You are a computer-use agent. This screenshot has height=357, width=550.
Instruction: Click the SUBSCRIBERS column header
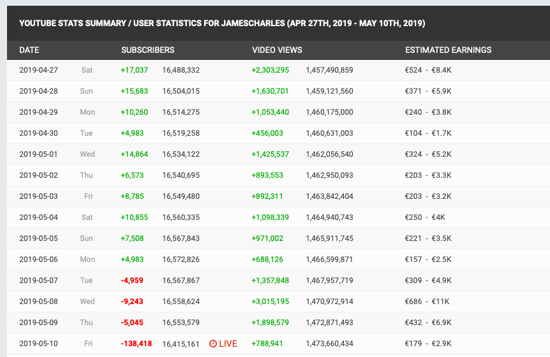pyautogui.click(x=147, y=50)
